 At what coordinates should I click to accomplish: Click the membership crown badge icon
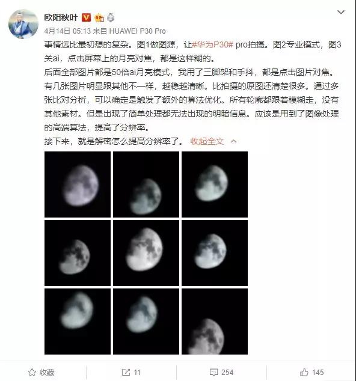[99, 18]
